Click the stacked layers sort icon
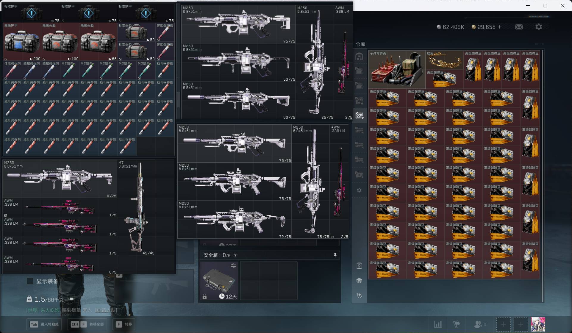572x333 pixels. (x=359, y=281)
